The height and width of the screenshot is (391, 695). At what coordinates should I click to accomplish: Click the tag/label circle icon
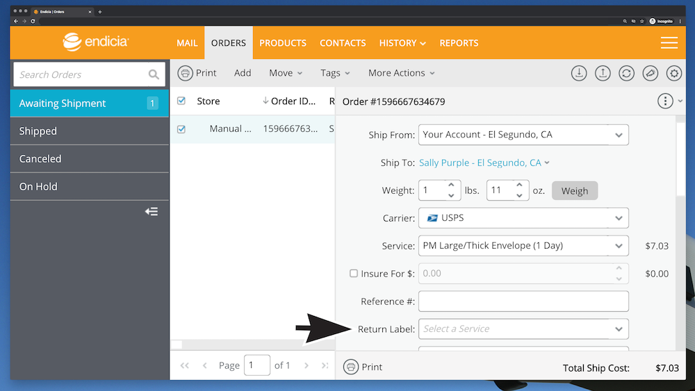click(651, 74)
